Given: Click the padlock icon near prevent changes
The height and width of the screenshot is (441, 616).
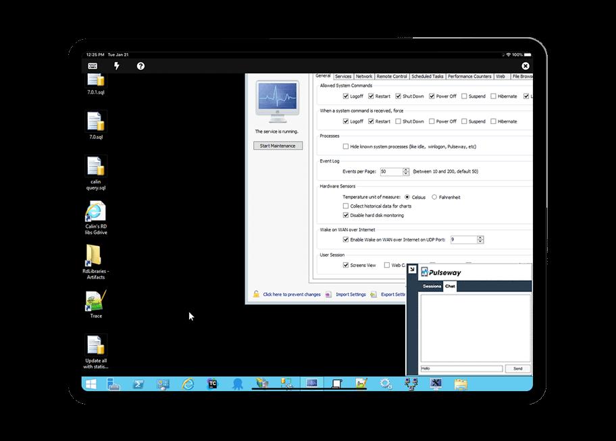Looking at the screenshot, I should 256,294.
